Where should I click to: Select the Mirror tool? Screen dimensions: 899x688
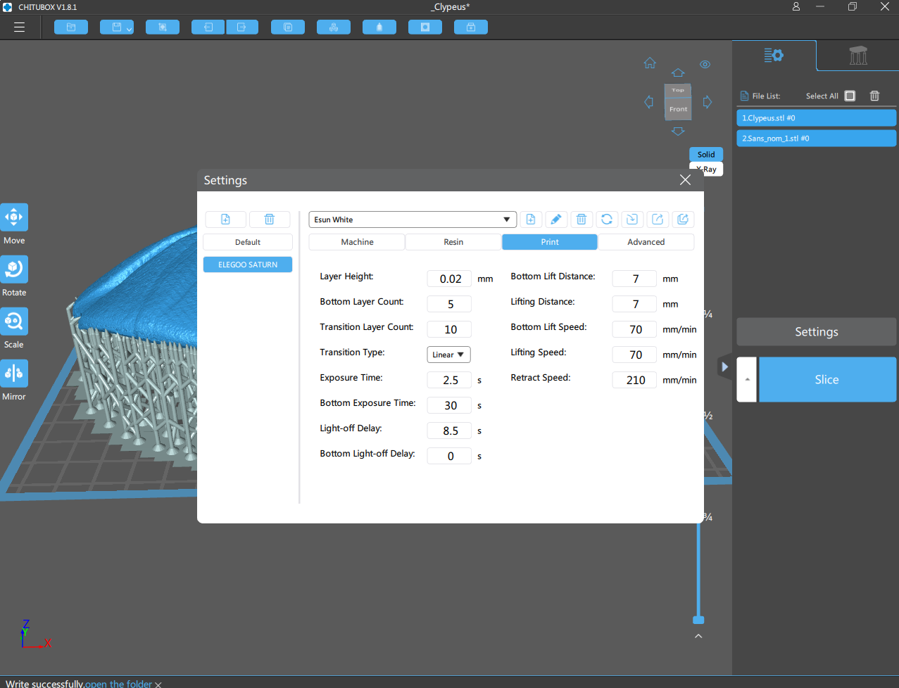14,374
